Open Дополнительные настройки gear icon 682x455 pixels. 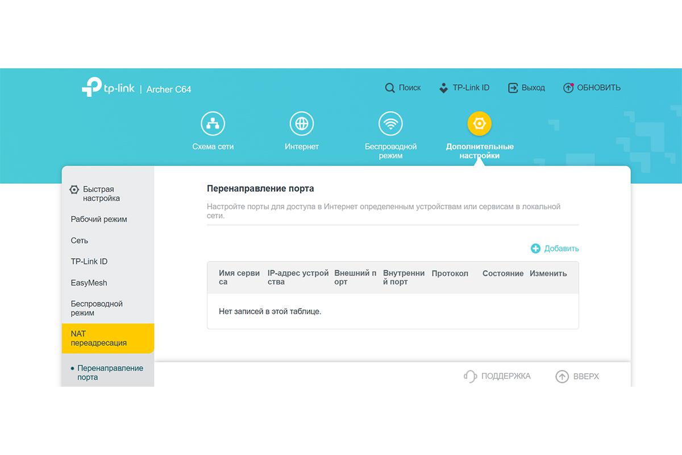coord(480,123)
